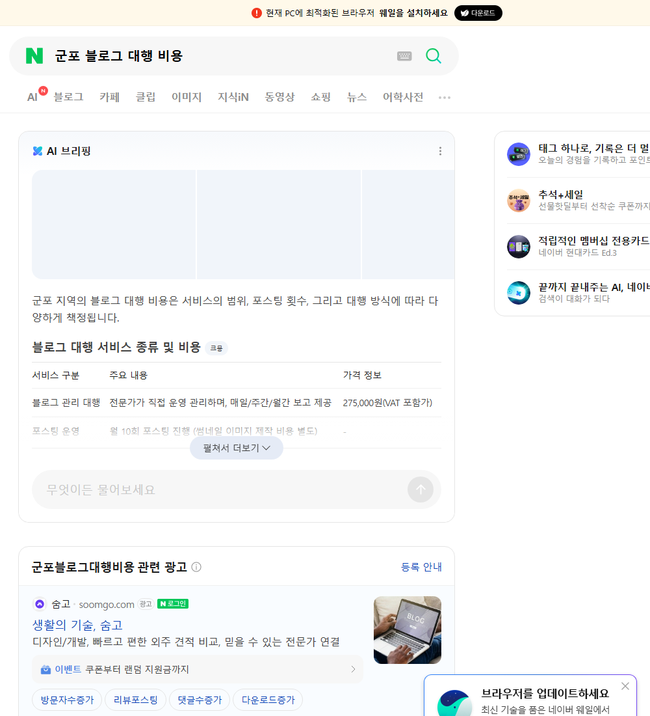The image size is (650, 716).
Task: Click the green magnifier search icon
Action: click(434, 56)
